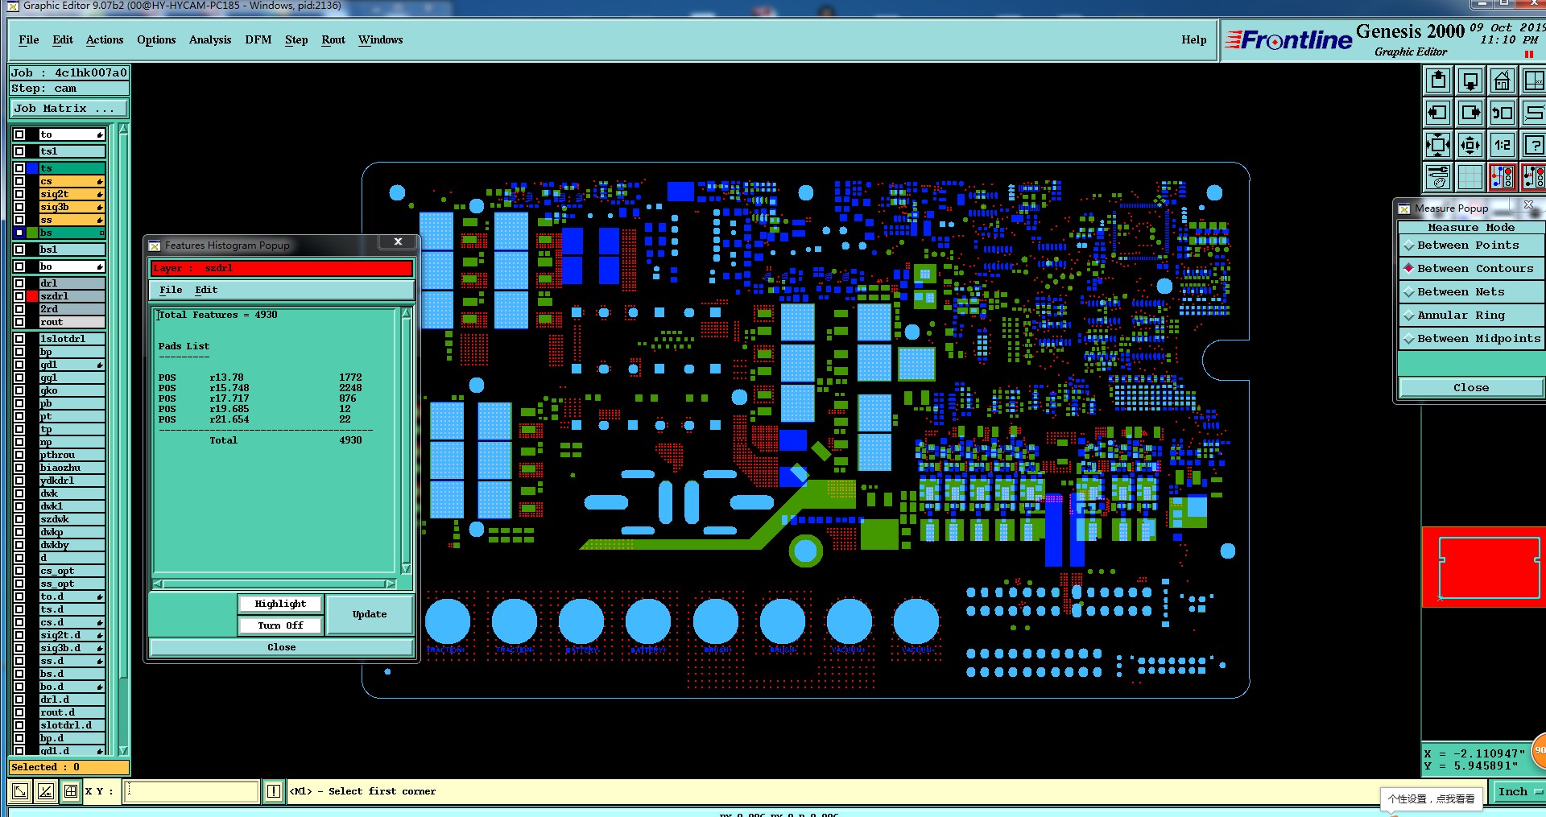Open the Inch units dropdown
Viewport: 1546px width, 817px height.
tap(1519, 792)
